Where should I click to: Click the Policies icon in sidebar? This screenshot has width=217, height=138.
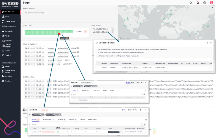coord(3,76)
